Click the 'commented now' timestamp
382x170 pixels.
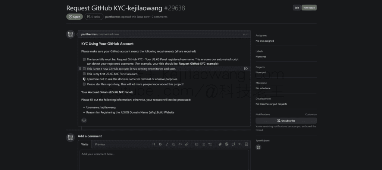pos(108,34)
